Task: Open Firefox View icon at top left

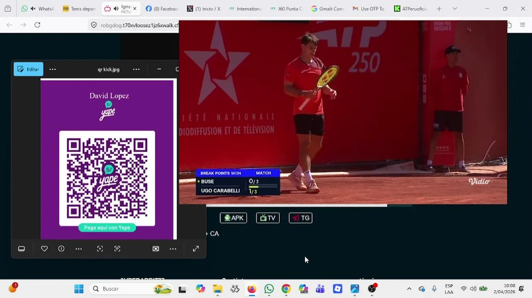Action: [x=7, y=9]
